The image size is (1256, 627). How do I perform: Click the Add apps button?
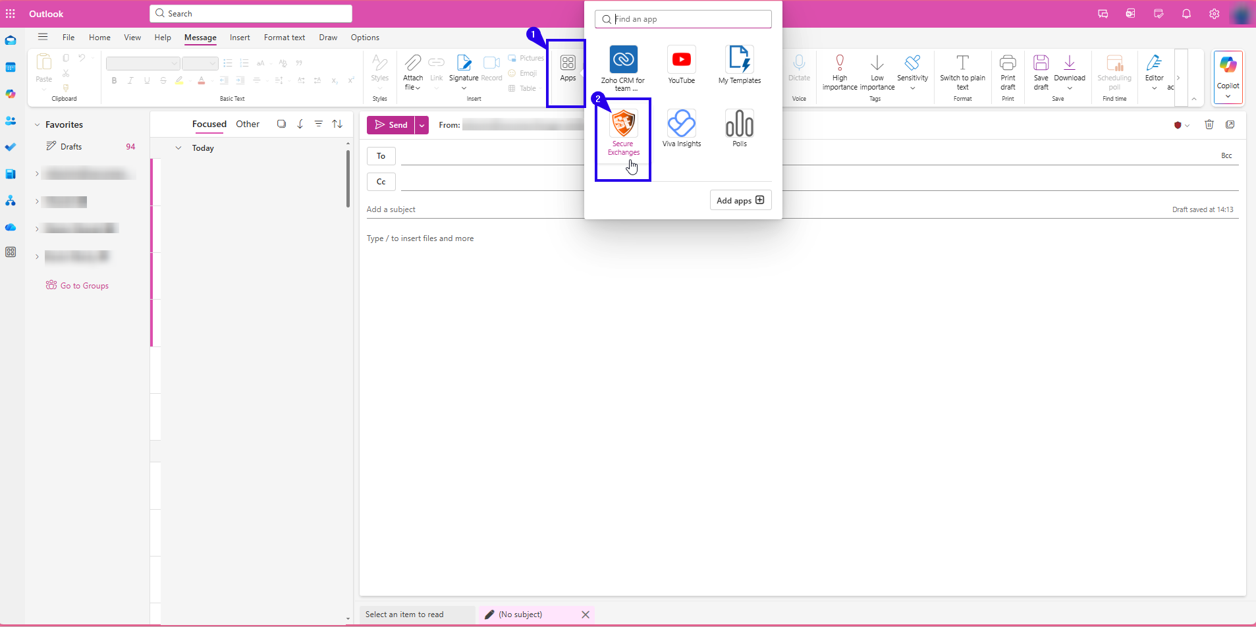pos(740,200)
